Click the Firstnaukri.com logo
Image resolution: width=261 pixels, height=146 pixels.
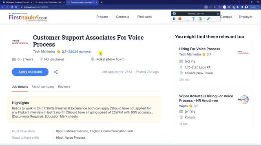click(x=28, y=17)
